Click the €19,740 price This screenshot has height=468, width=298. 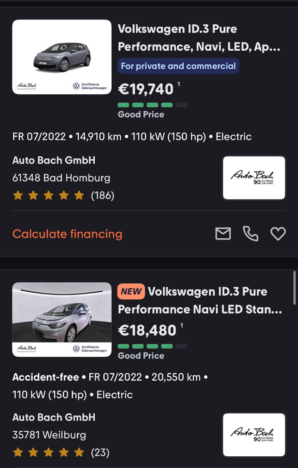(x=146, y=89)
